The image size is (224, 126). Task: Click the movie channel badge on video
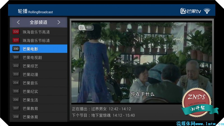(86, 27)
